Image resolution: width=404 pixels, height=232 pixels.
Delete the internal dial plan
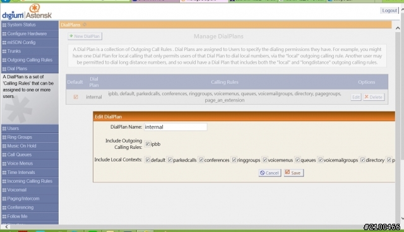click(x=374, y=97)
